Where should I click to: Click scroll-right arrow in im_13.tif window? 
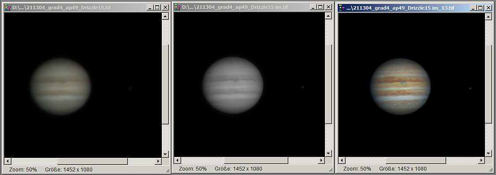click(x=481, y=160)
